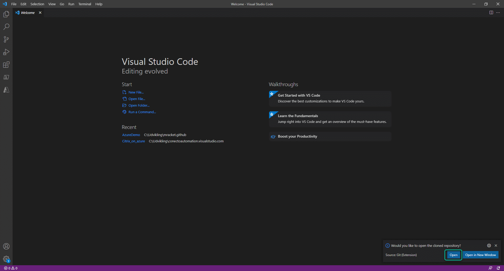Click Open in the clone notification
The width and height of the screenshot is (504, 271).
(453, 255)
